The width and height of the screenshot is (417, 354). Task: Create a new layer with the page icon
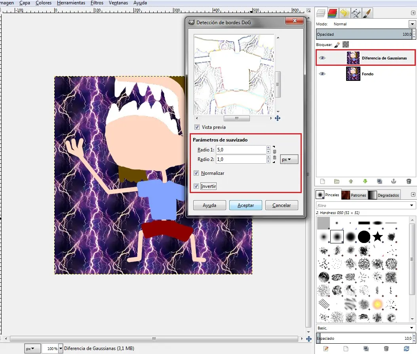(323, 182)
